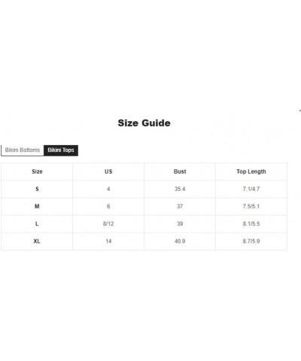Click the bust value 40.9 cell
Viewport: 301px width, 361px height.
[x=180, y=241]
